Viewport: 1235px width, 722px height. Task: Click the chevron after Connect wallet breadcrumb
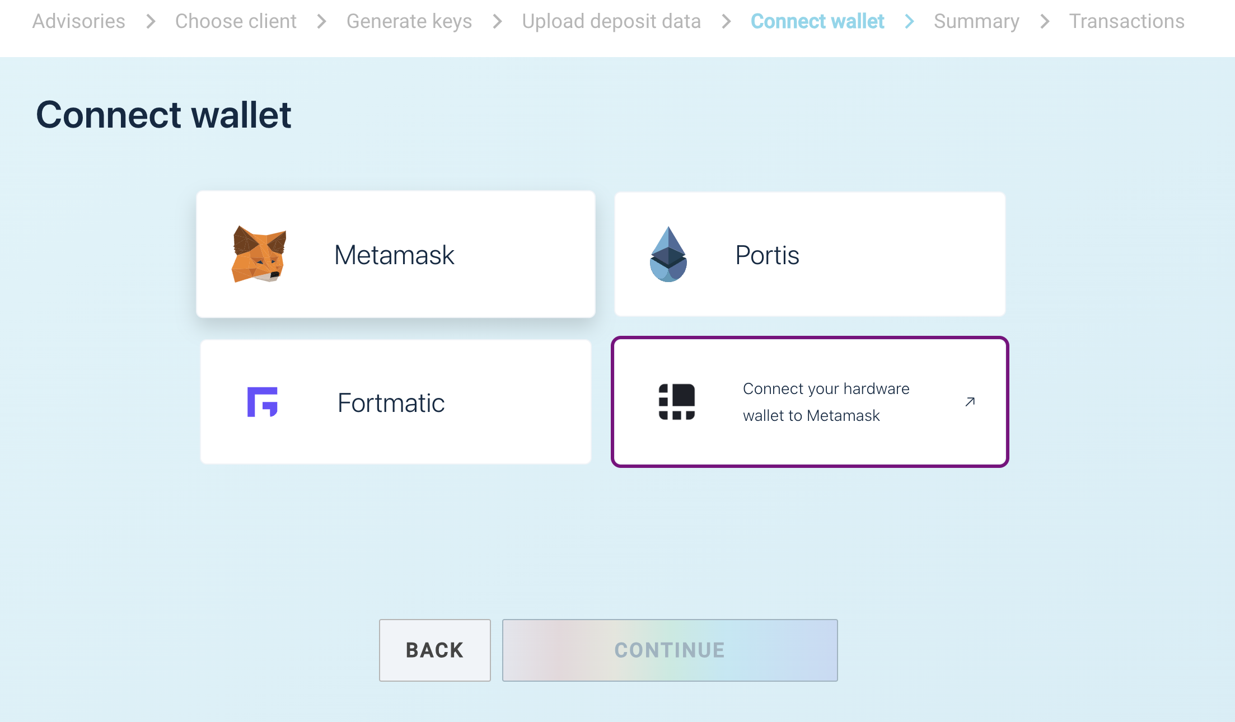click(910, 21)
